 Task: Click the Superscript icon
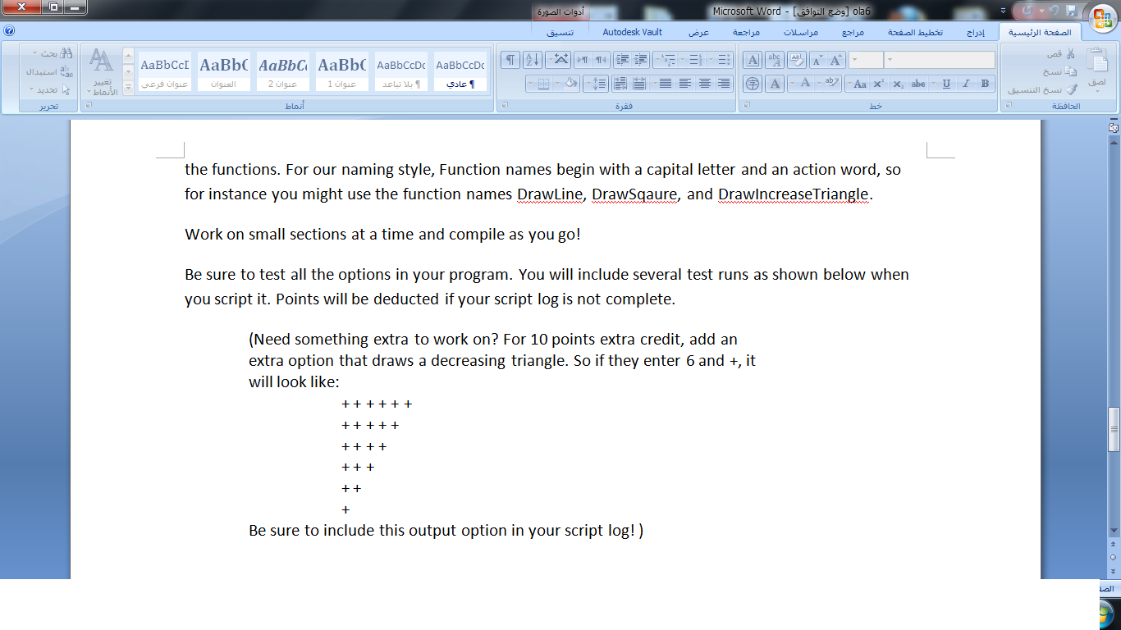pos(878,83)
